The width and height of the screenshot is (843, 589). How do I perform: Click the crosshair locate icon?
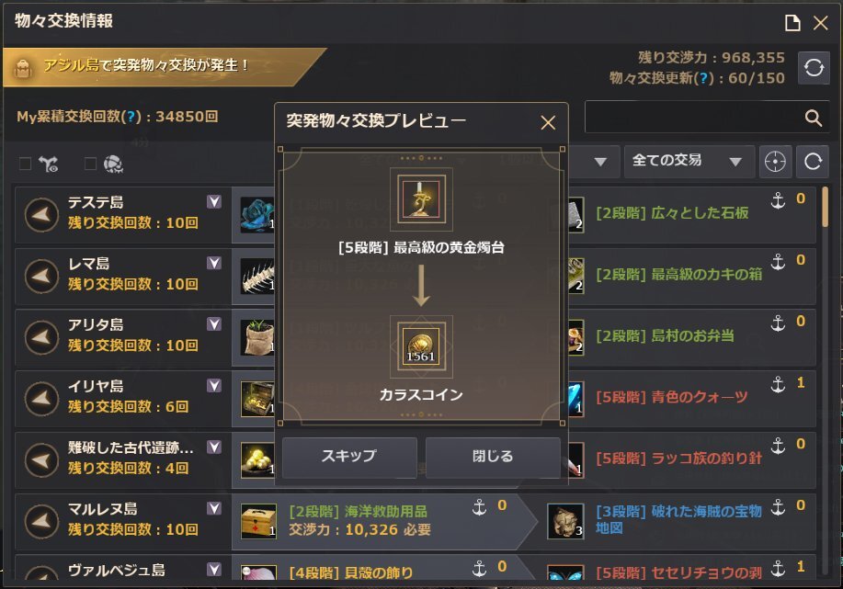pos(775,161)
